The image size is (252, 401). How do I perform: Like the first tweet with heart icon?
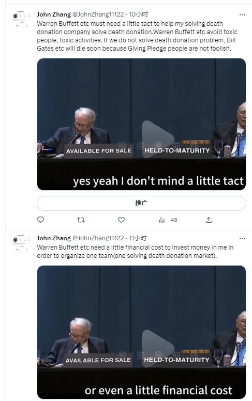[121, 220]
